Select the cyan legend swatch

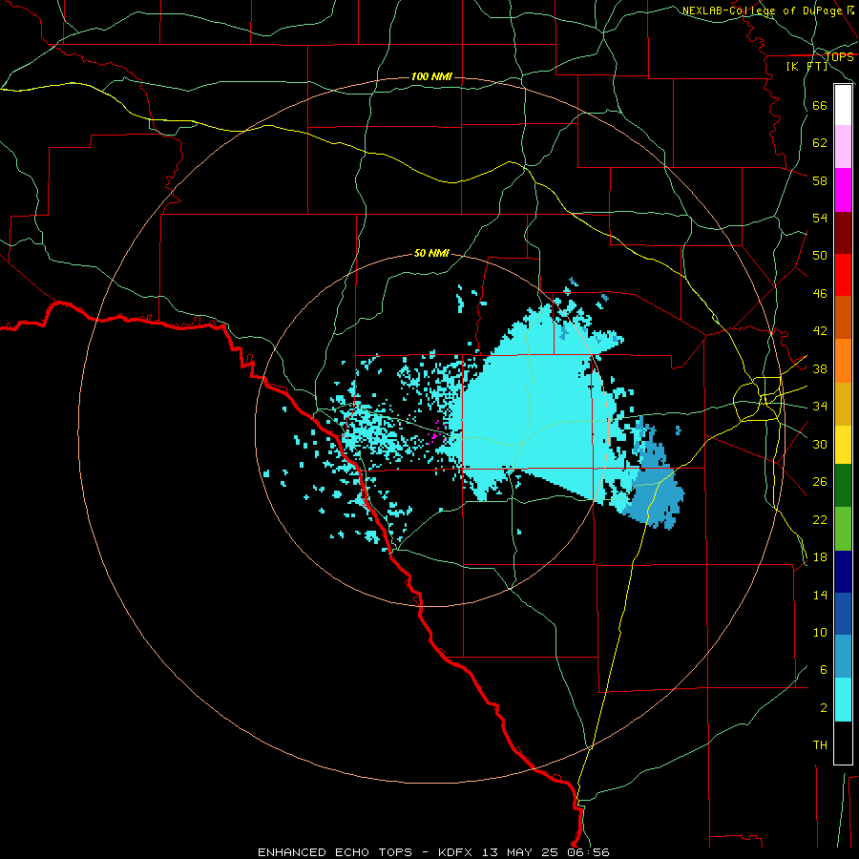coord(843,700)
